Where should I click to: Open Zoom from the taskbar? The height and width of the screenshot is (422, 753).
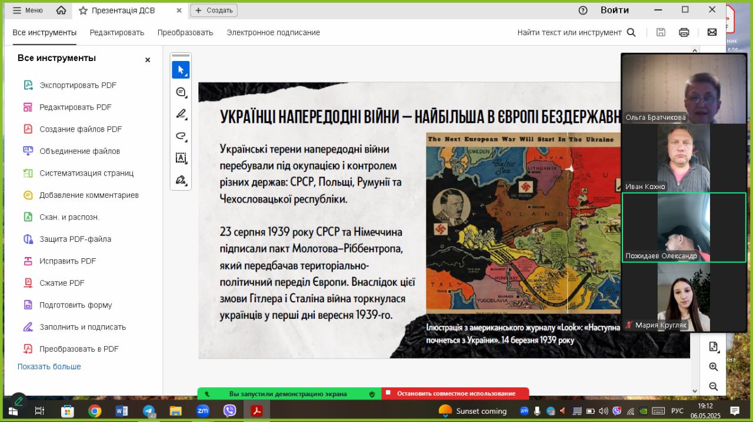coord(203,411)
